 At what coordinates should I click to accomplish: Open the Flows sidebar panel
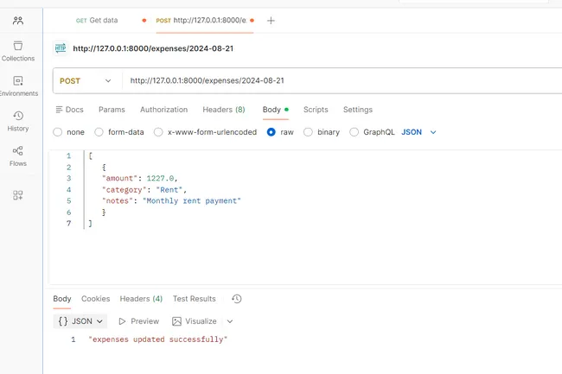[18, 155]
